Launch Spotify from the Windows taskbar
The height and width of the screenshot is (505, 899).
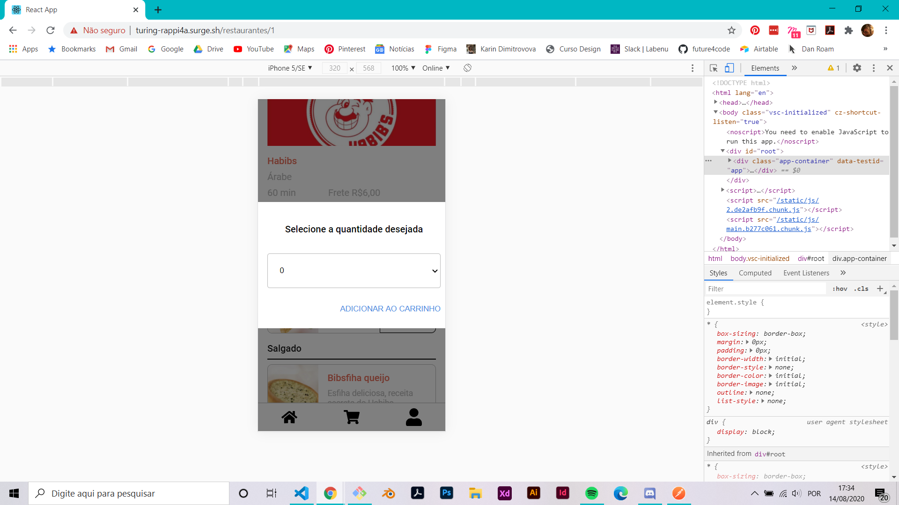pyautogui.click(x=591, y=493)
